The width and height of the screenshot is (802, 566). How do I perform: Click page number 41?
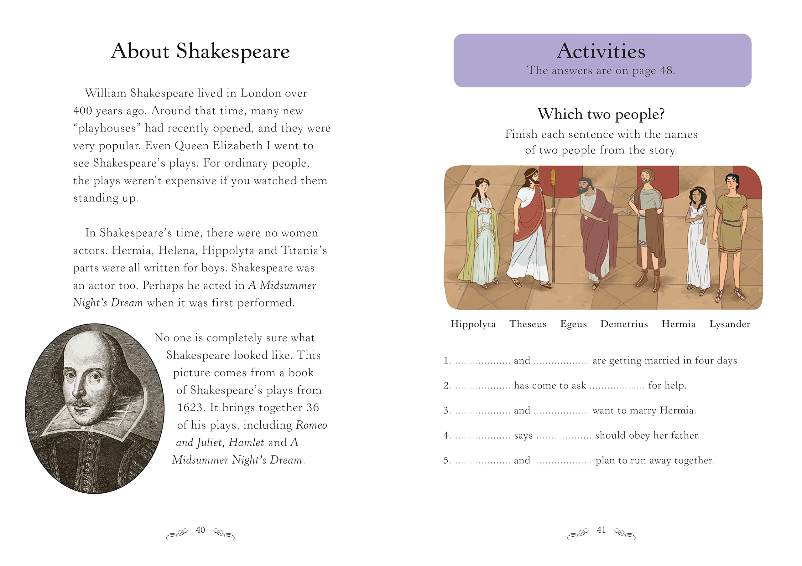pyautogui.click(x=601, y=530)
